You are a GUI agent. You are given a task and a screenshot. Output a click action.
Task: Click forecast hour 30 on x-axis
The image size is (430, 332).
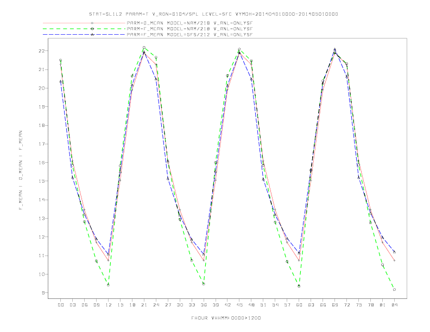180,305
